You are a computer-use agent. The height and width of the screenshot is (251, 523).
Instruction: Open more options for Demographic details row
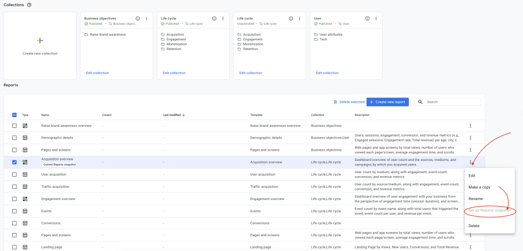[x=470, y=138]
